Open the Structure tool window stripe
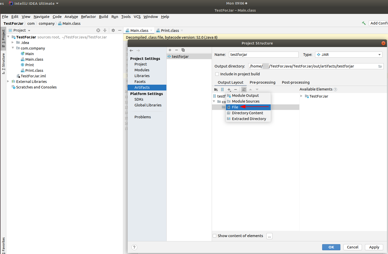Screen dimensions: 388x254 [x=4, y=63]
